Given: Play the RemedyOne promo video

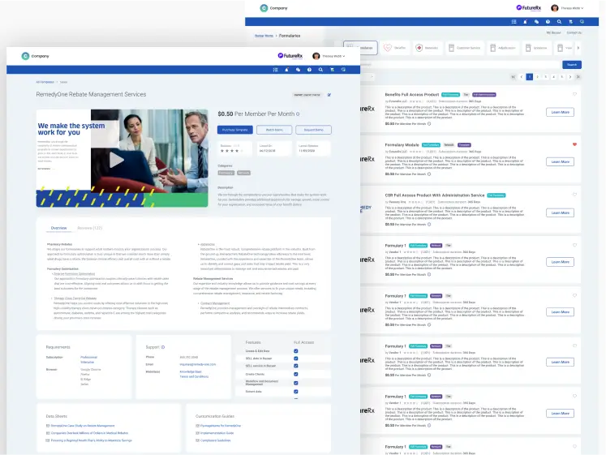Looking at the screenshot, I should pyautogui.click(x=116, y=160).
